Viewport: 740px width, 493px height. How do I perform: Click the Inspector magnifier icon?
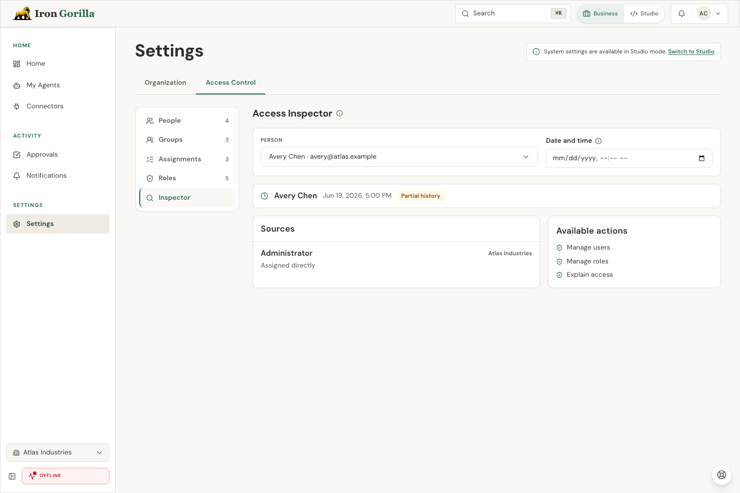pyautogui.click(x=150, y=198)
